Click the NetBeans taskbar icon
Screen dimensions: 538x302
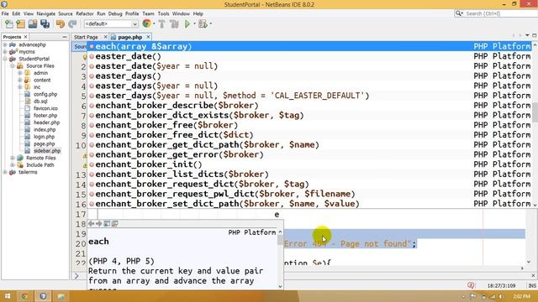[43, 296]
